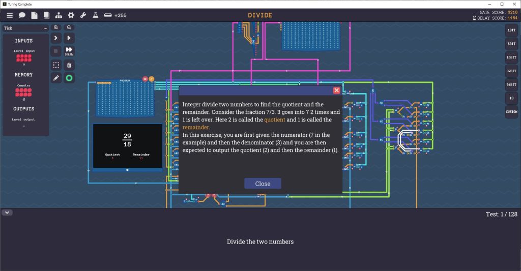Click the Close button in dialog

[263, 184]
